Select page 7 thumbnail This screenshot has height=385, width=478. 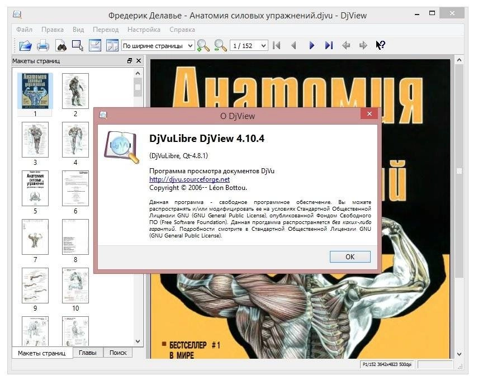click(35, 237)
